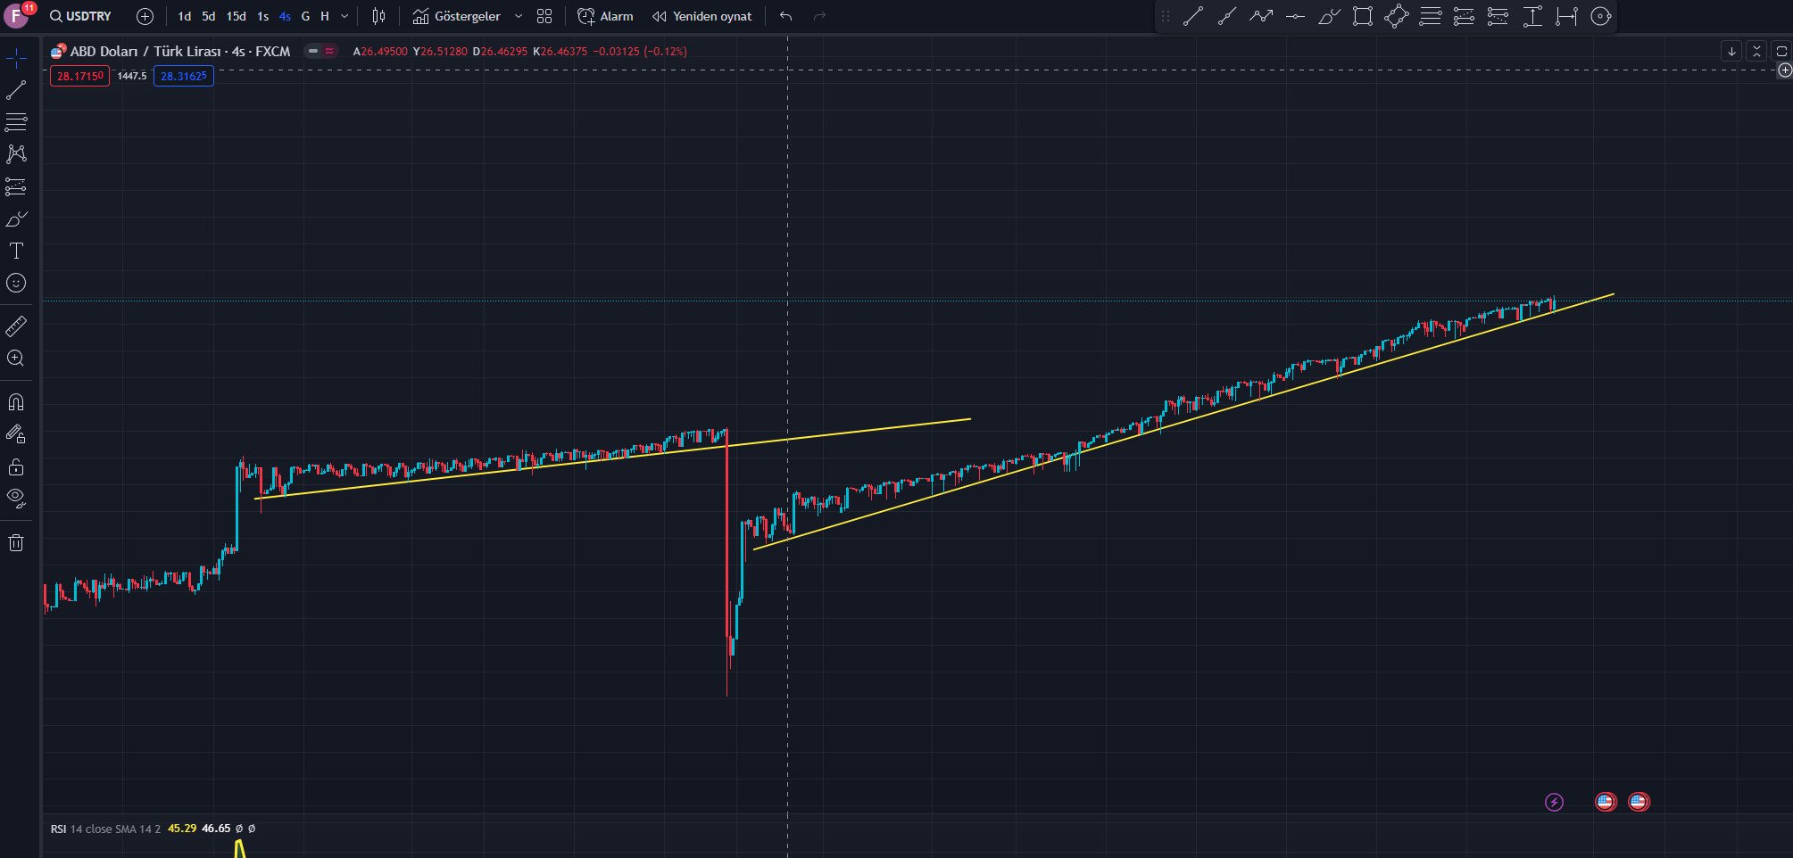
Task: Select the Text annotation tool
Action: (x=16, y=251)
